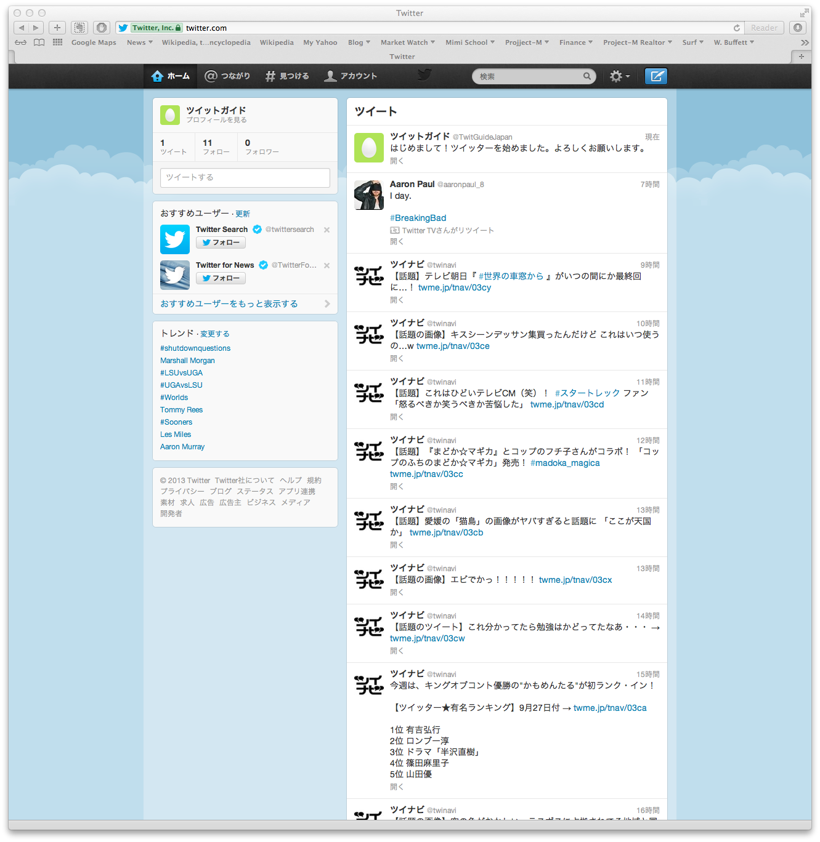Click the プロフィールを見る link

tap(216, 120)
